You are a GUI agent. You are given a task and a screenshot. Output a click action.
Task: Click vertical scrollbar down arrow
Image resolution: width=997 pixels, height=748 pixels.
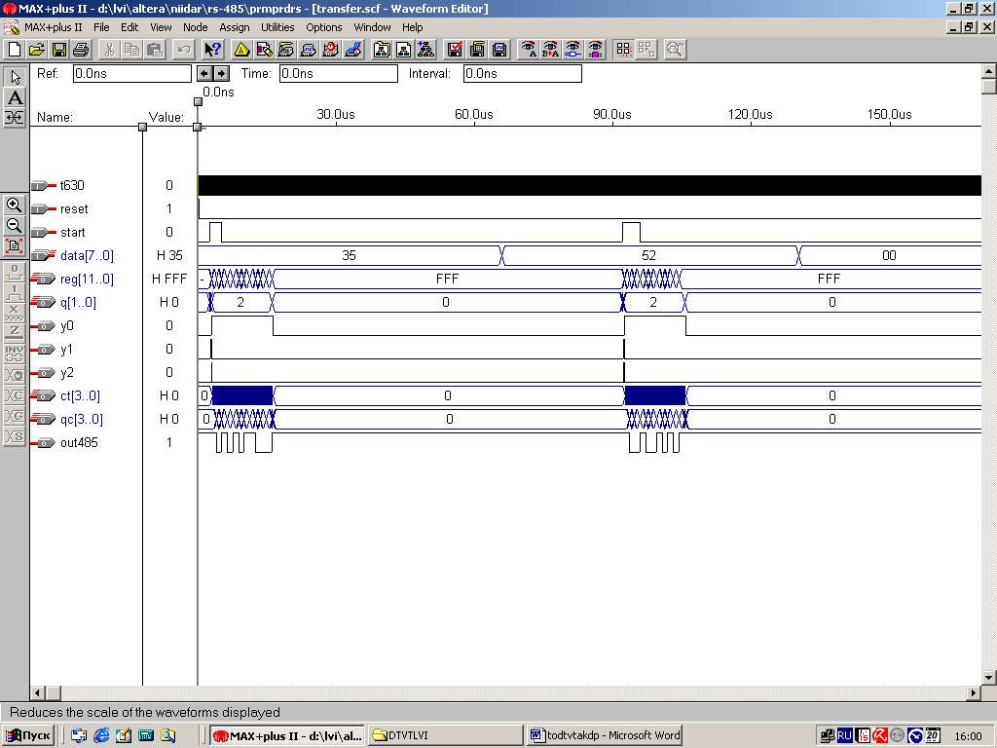tap(989, 678)
